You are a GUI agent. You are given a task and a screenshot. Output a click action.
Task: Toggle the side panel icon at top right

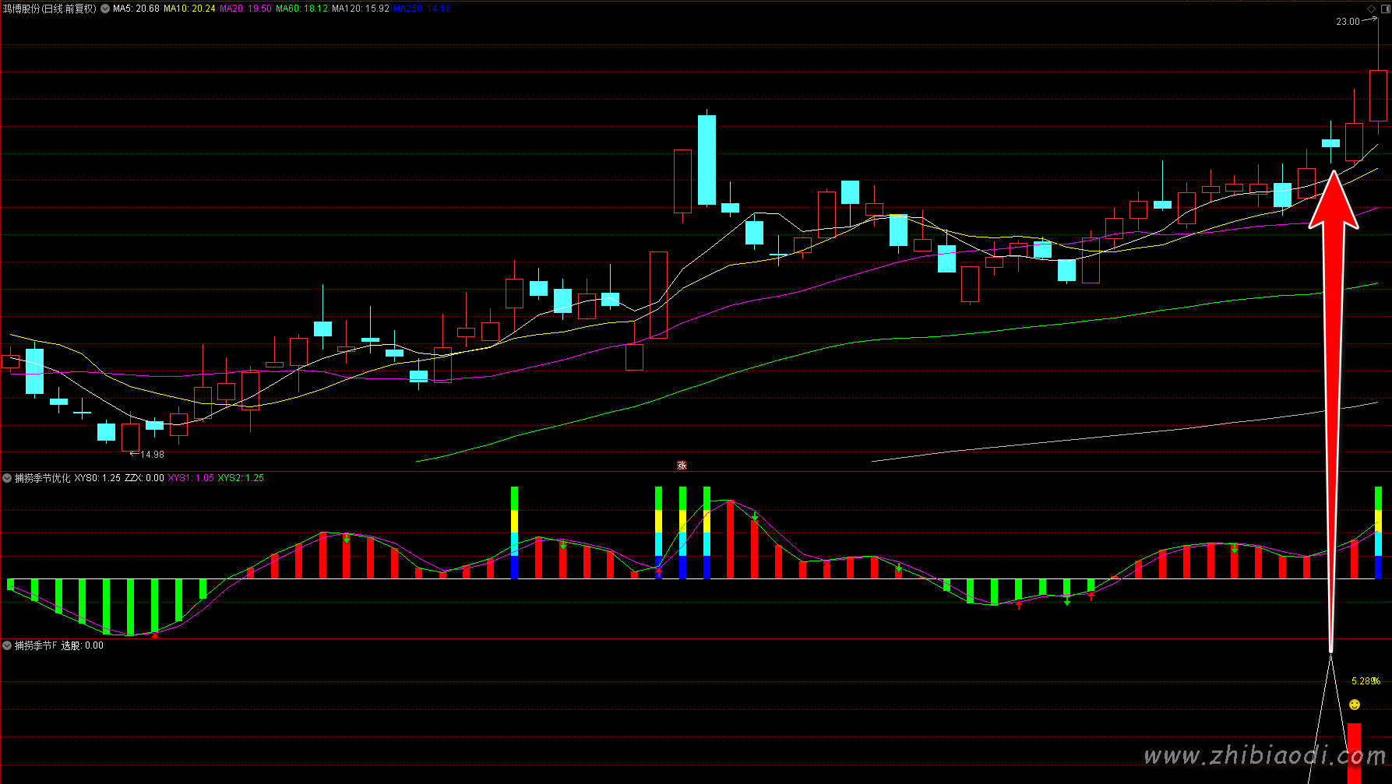(x=1385, y=9)
